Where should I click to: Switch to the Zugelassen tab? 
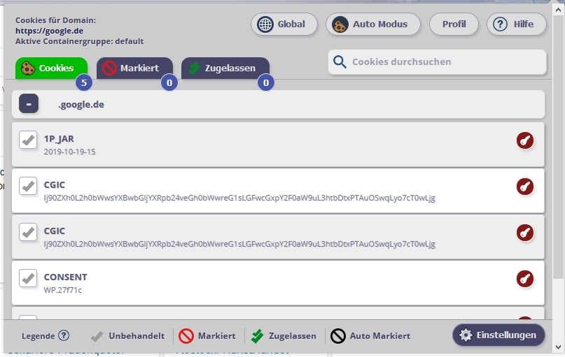point(225,68)
